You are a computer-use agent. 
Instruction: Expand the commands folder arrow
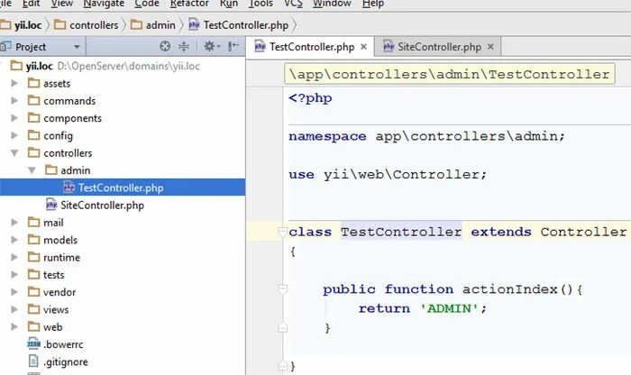point(14,100)
